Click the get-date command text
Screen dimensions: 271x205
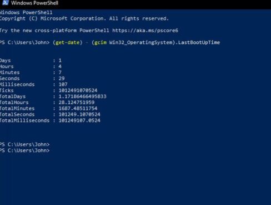click(67, 42)
